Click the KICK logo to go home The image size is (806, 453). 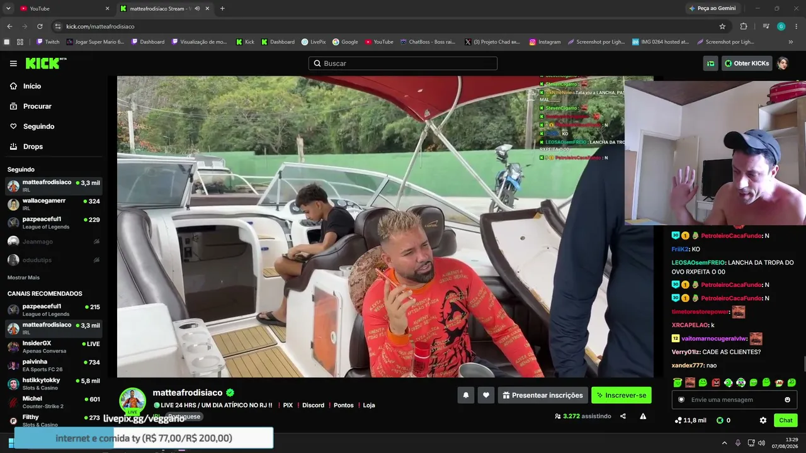(45, 63)
